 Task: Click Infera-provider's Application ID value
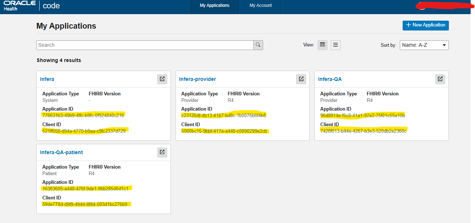point(224,115)
